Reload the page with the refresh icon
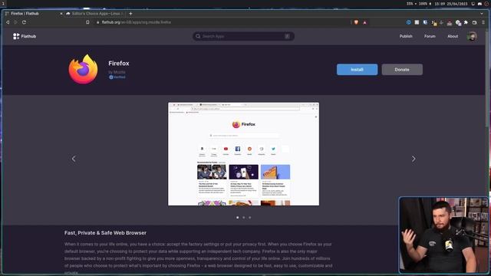The width and height of the screenshot is (491, 276). (24, 22)
